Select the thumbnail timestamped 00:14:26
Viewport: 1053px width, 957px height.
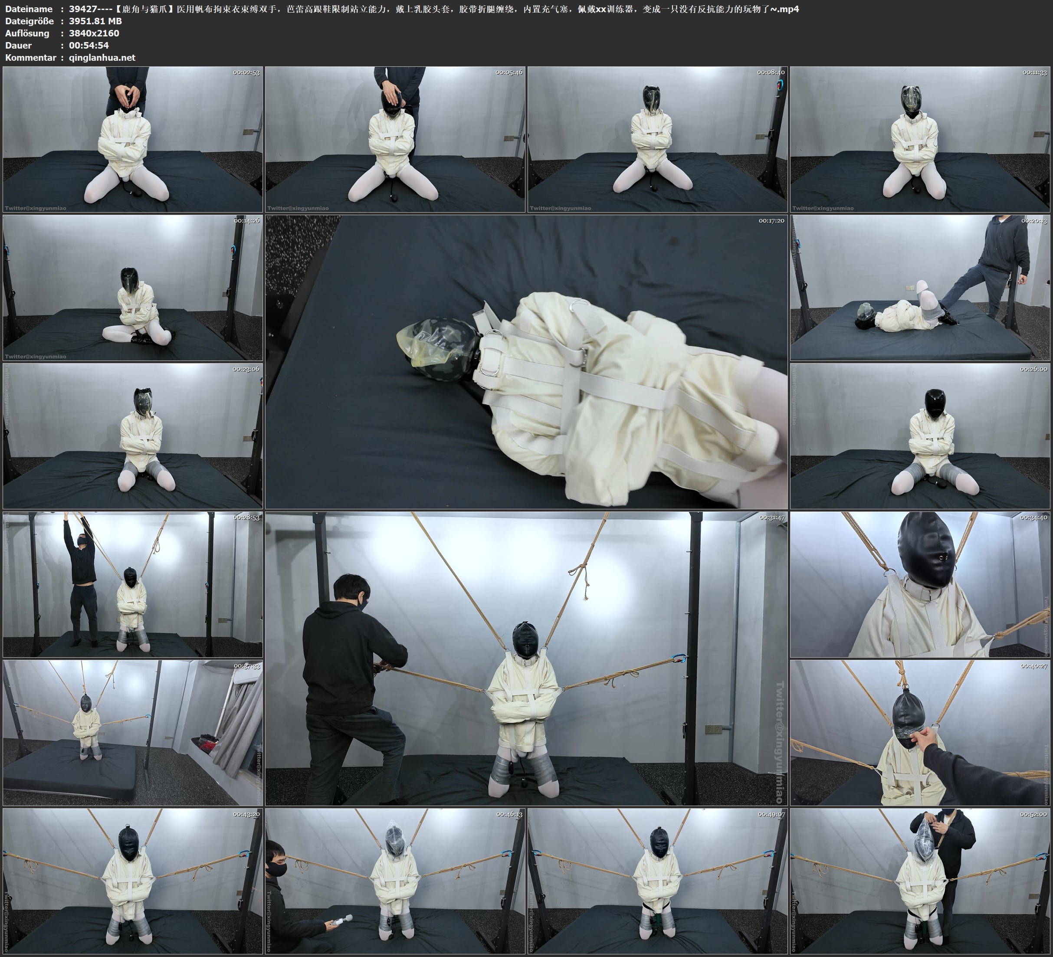point(133,288)
